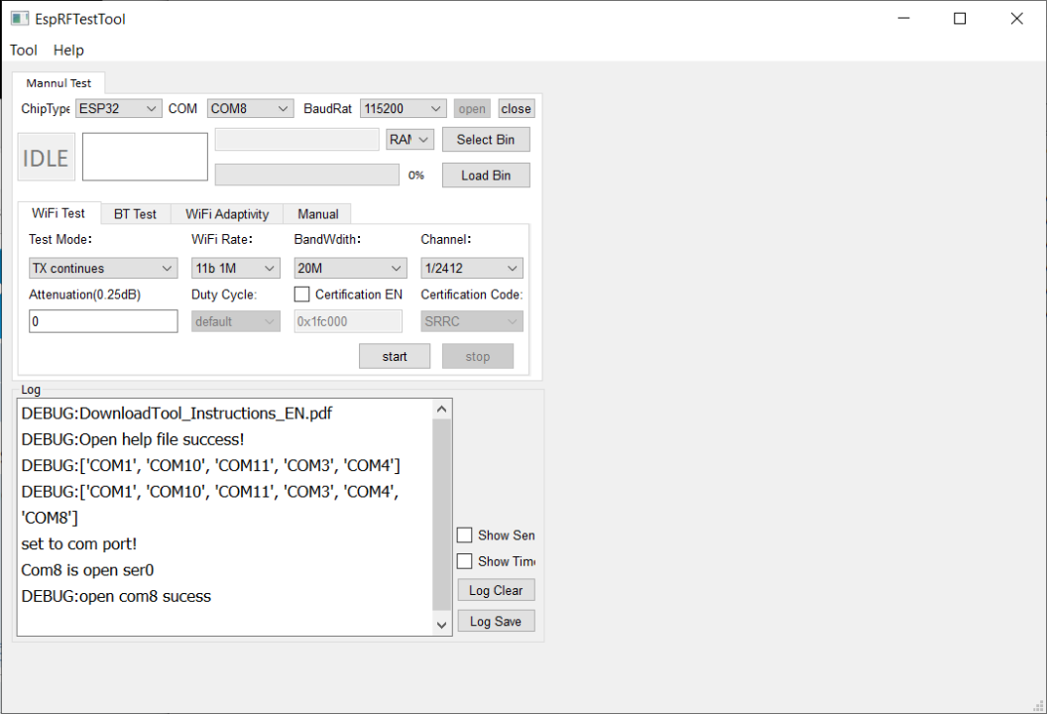1047x714 pixels.
Task: Maximize the EspRFTestTool window
Action: click(960, 19)
